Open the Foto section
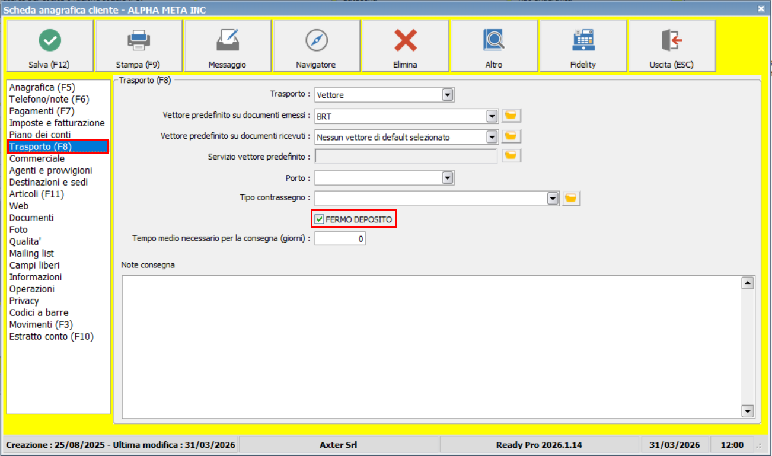Viewport: 772px width, 456px height. (x=58, y=229)
